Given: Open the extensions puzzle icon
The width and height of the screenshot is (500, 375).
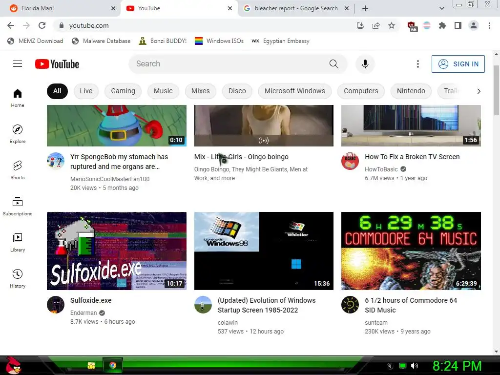Looking at the screenshot, I should pos(442,25).
